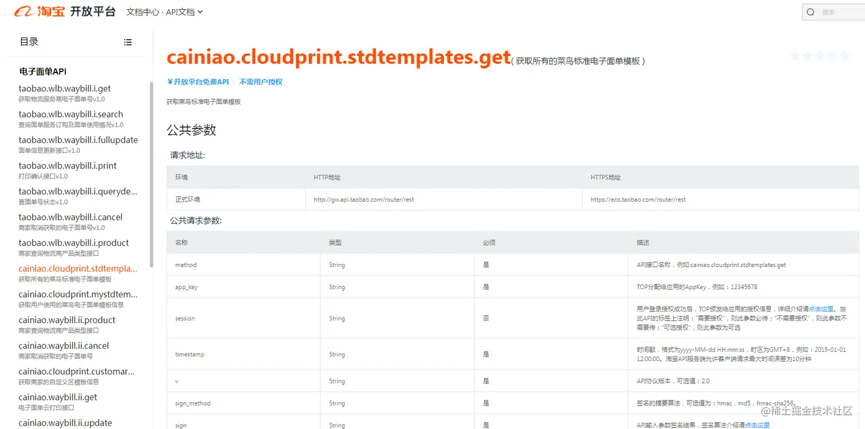Click the HTTP URL http://gw.api.taobao.com/router/rest
This screenshot has width=865, height=429.
[x=364, y=200]
